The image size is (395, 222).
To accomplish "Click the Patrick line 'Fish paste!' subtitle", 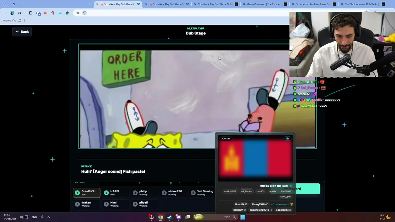I will pos(113,171).
